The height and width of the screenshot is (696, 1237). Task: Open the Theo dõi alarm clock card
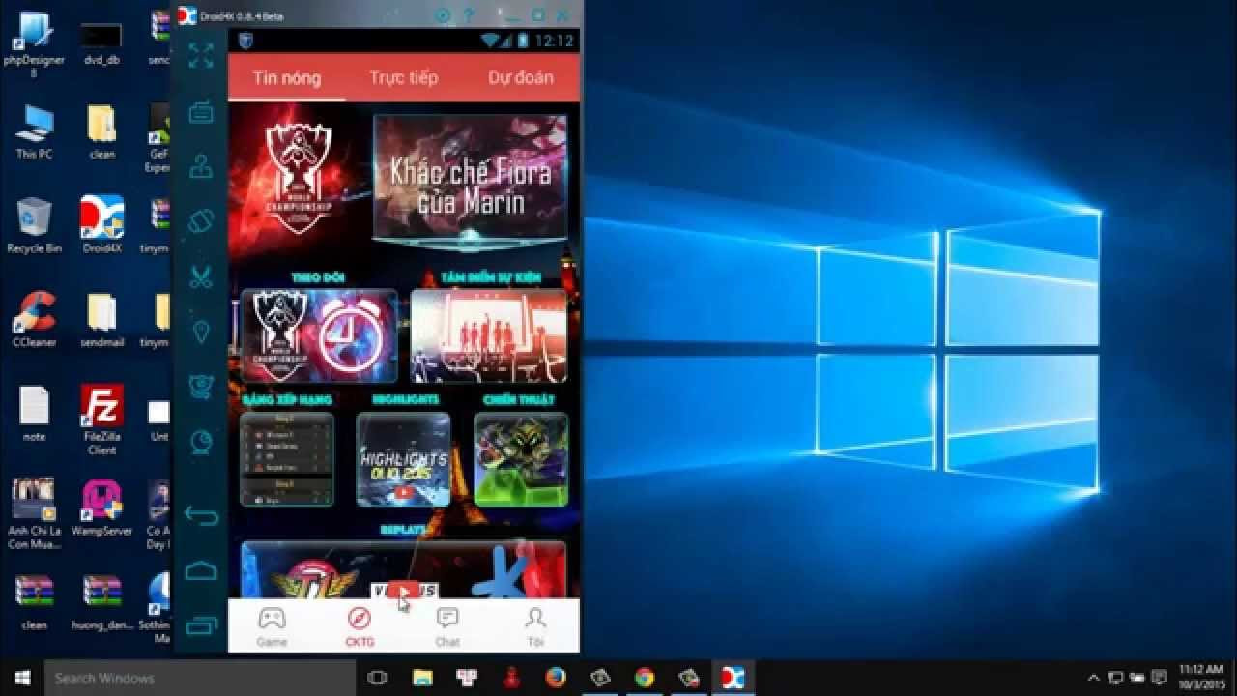[319, 336]
